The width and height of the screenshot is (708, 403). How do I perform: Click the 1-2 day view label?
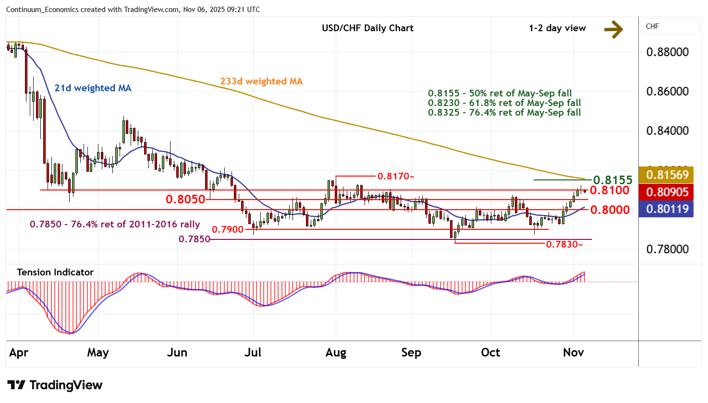pos(557,28)
